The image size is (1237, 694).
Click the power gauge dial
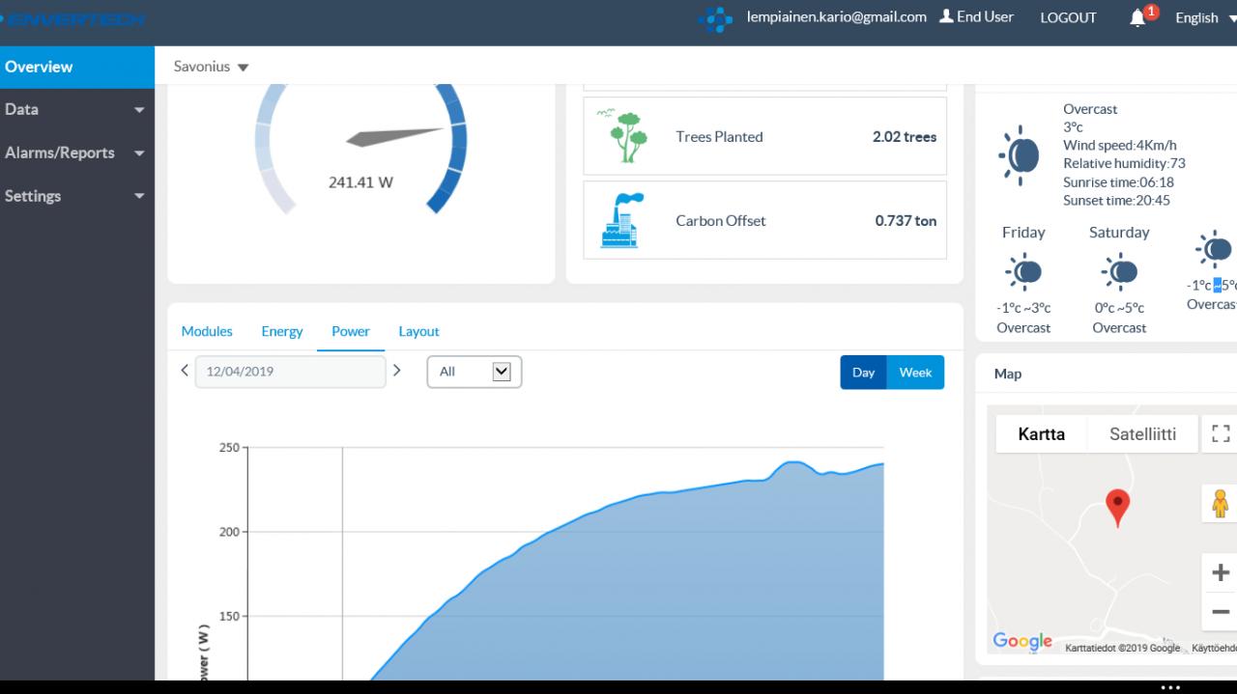coord(361,149)
